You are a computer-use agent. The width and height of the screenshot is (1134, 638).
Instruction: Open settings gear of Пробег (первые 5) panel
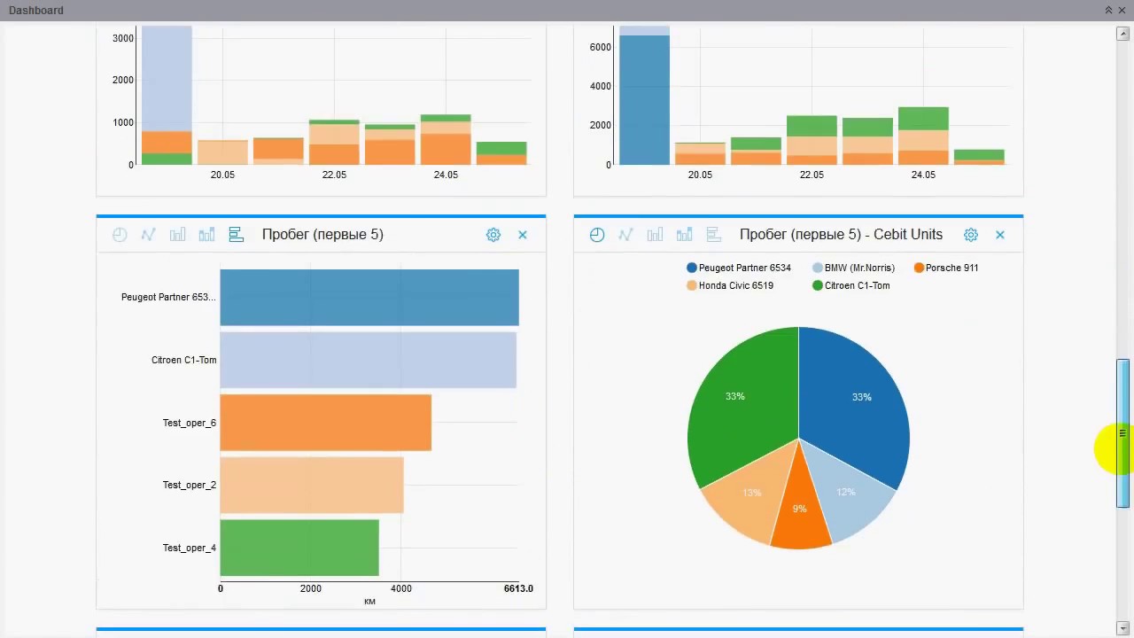coord(493,235)
